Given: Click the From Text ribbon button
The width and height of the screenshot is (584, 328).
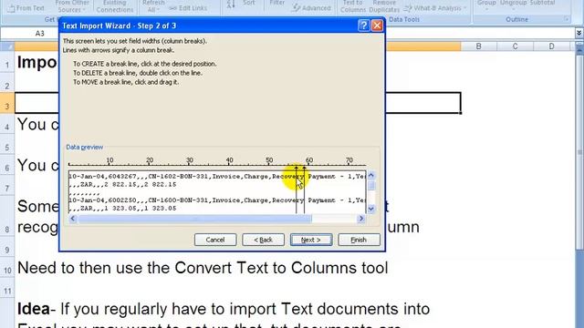Looking at the screenshot, I should 26,8.
